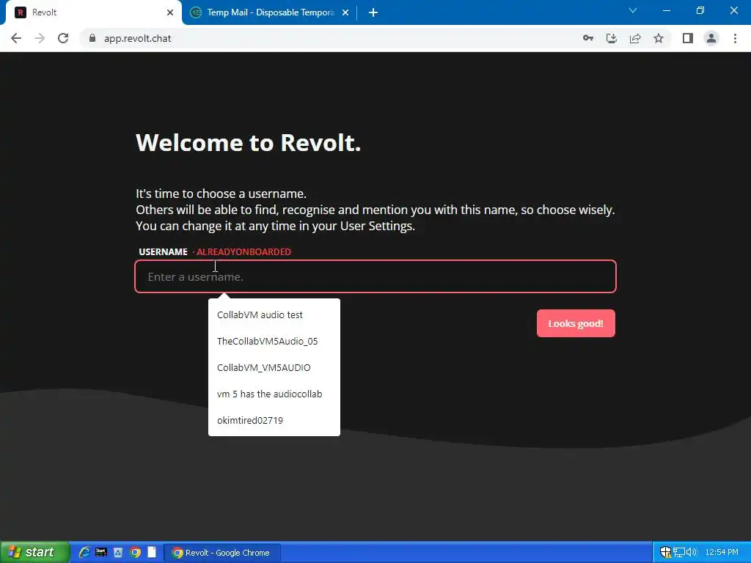This screenshot has height=563, width=751.
Task: Click the Start-labelled quick launch icon
Action: point(101,552)
